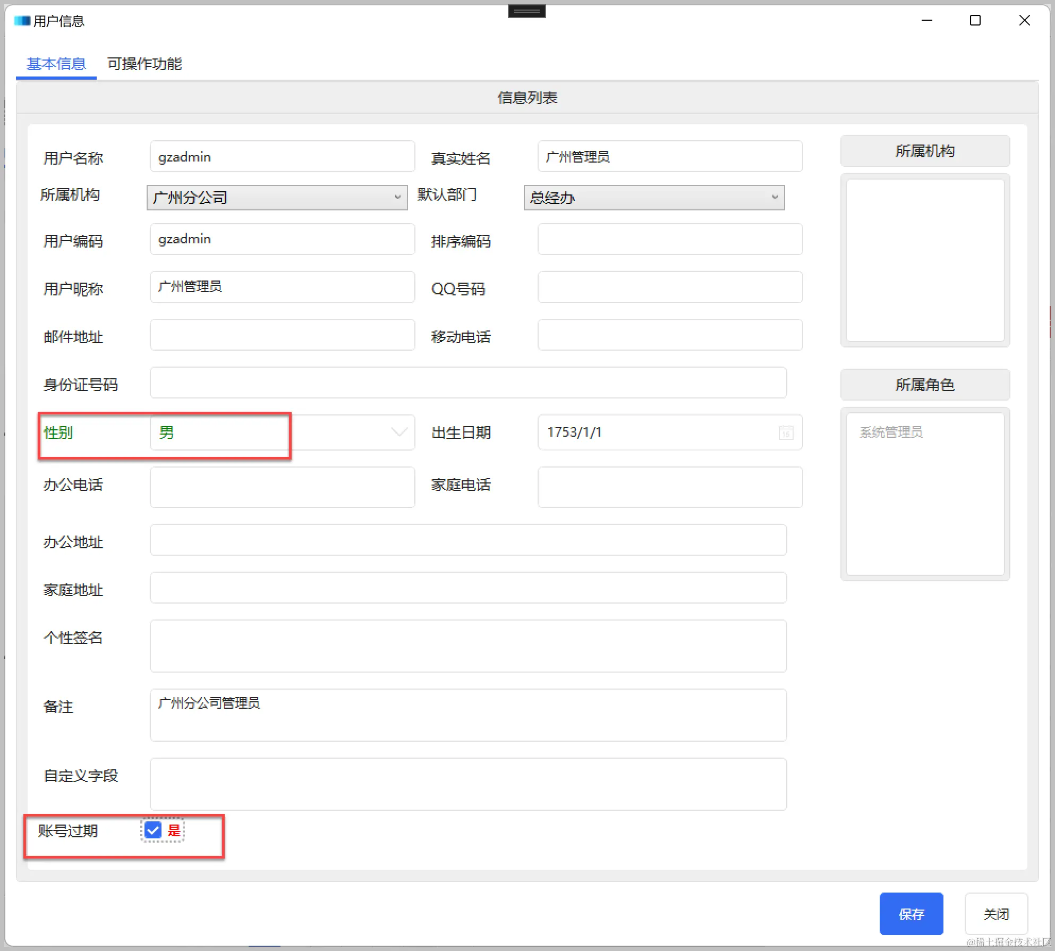
Task: Click the 关闭 button
Action: click(x=996, y=914)
